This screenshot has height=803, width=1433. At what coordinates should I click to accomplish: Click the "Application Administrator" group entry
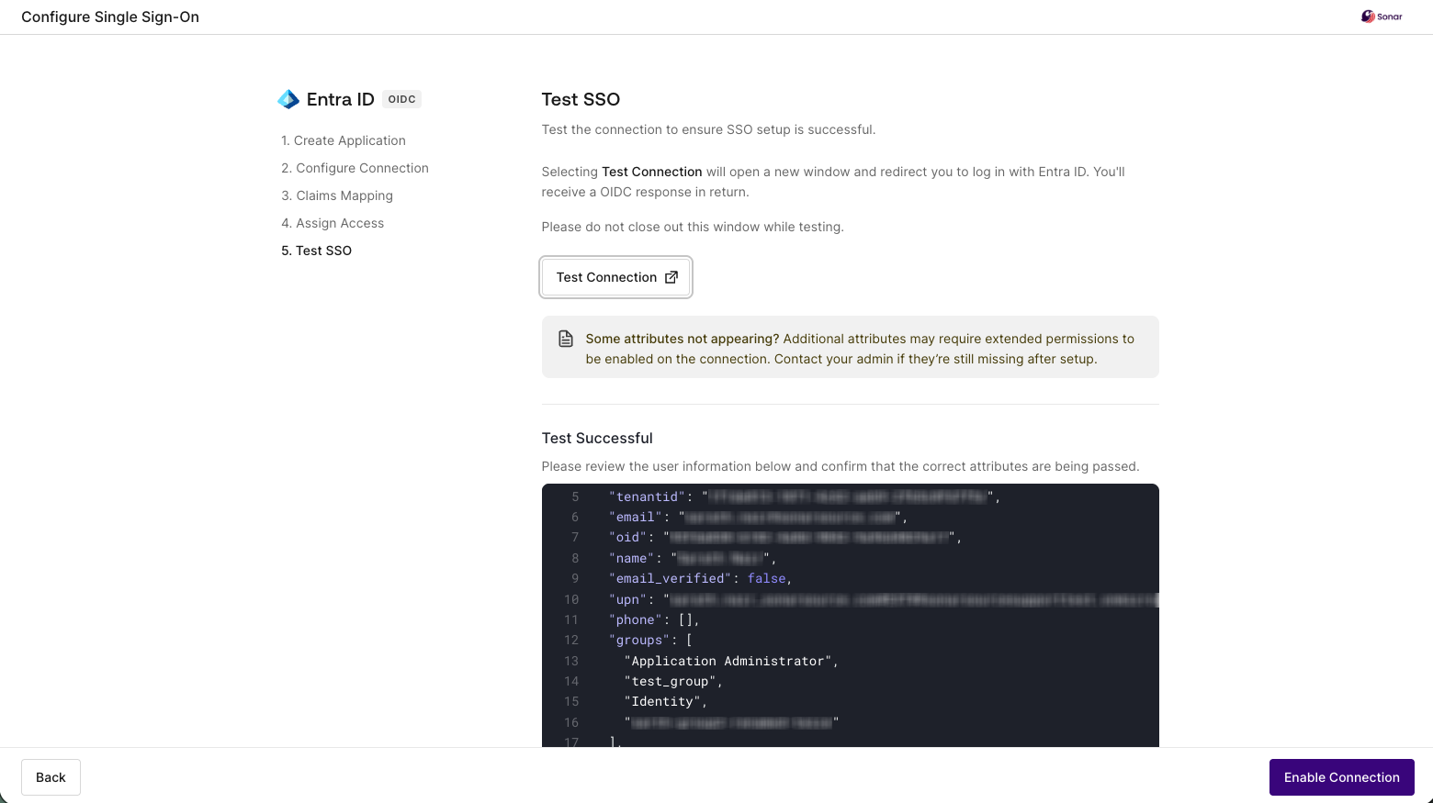click(x=728, y=661)
